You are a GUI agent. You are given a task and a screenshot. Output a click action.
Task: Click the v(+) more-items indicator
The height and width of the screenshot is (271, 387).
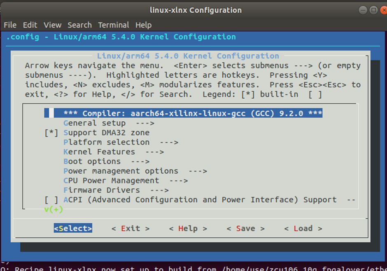[54, 210]
